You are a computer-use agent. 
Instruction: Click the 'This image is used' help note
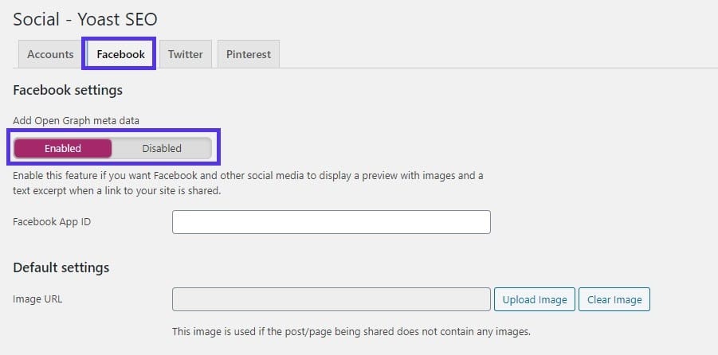coord(351,331)
